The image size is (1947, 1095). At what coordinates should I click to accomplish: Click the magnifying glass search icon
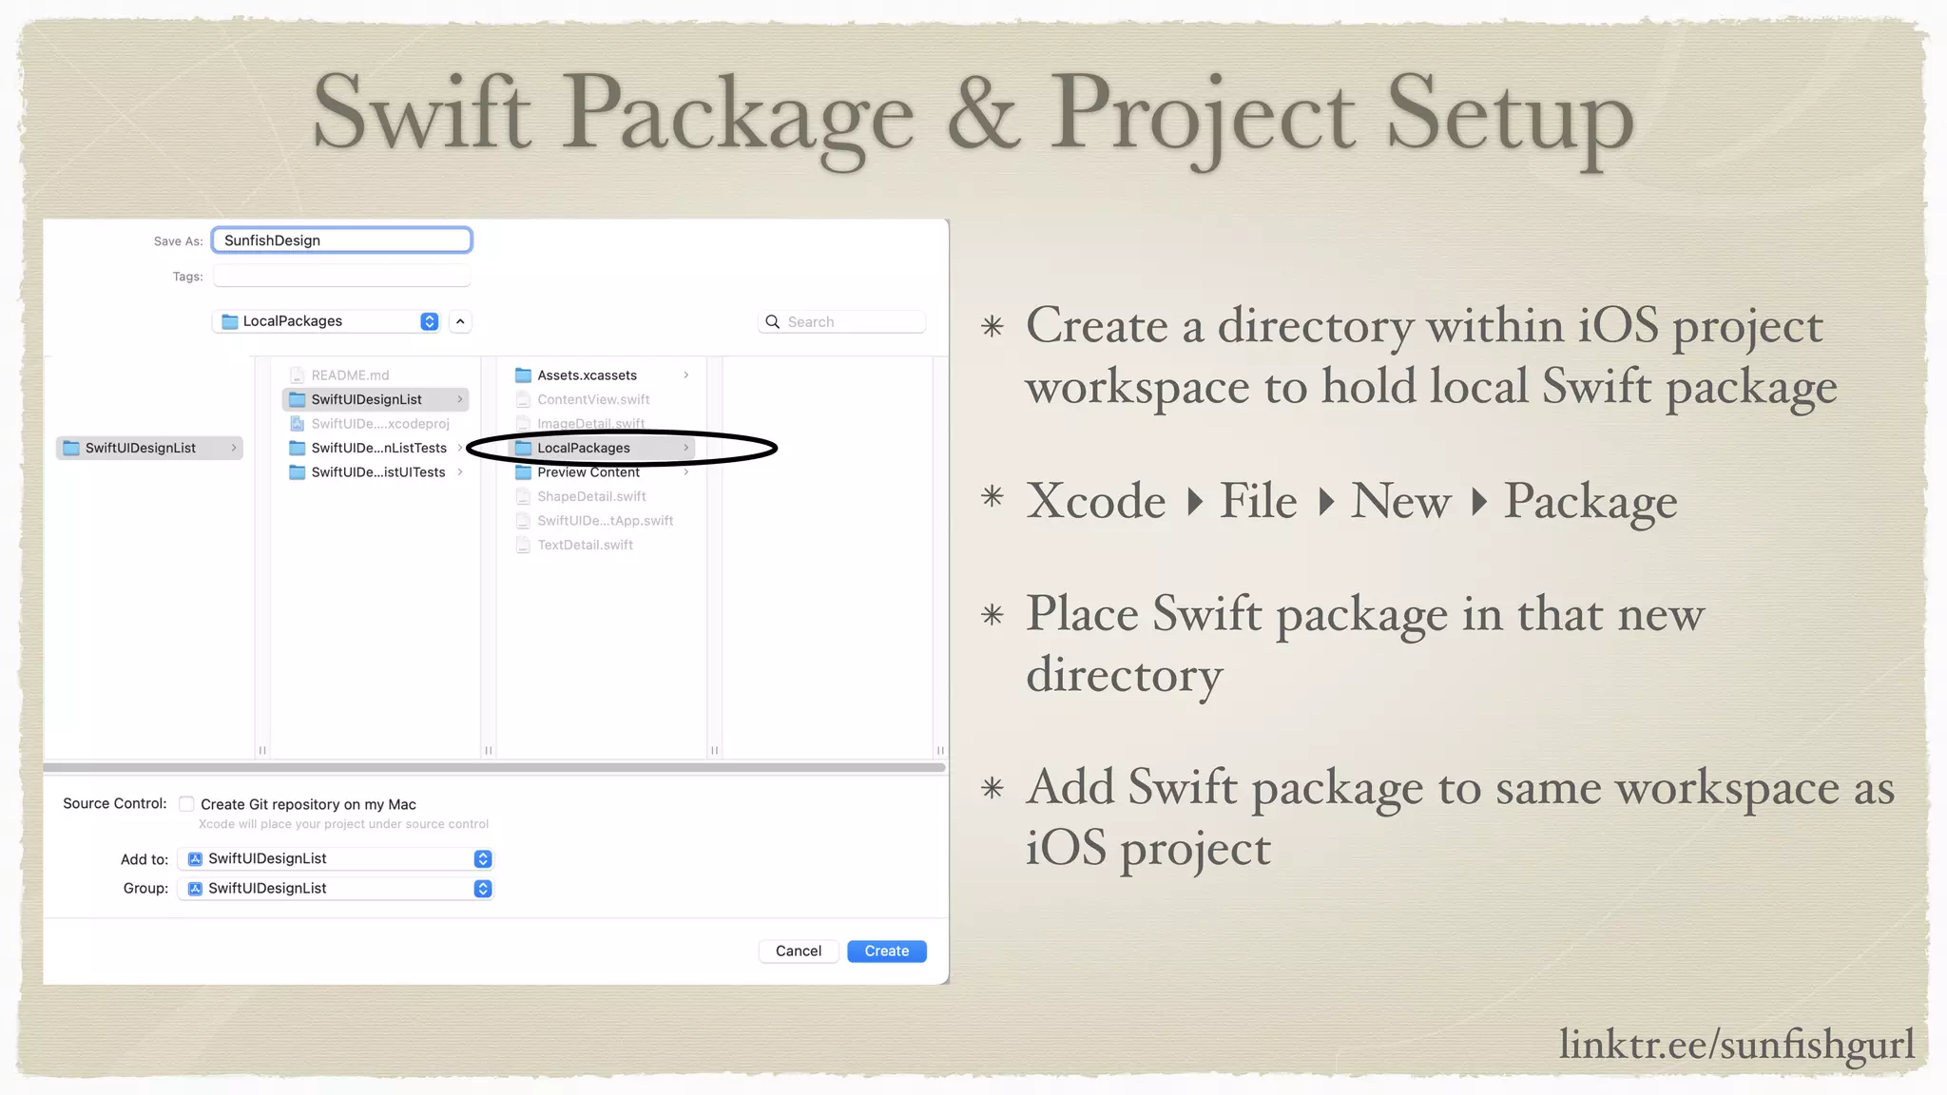coord(773,322)
